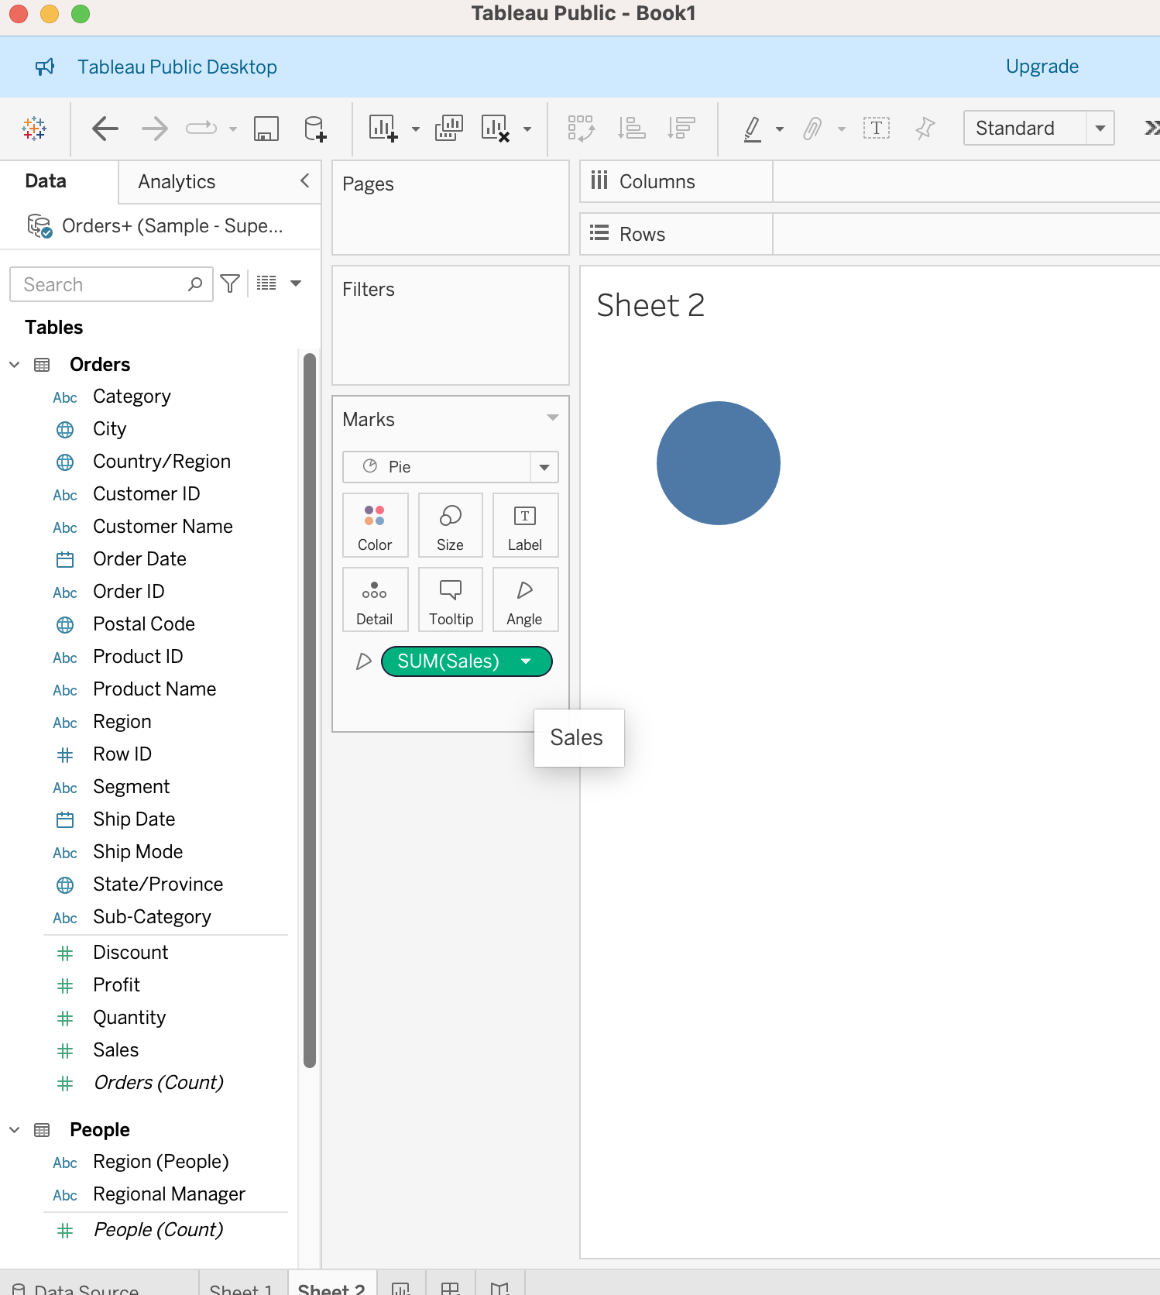Click the New Dashboard tab icon
Screen dimensions: 1160x1295
[450, 1287]
